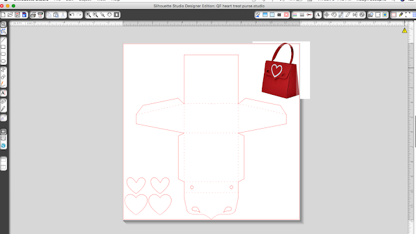Click the red purse preview image
This screenshot has height=234, width=416.
(280, 71)
